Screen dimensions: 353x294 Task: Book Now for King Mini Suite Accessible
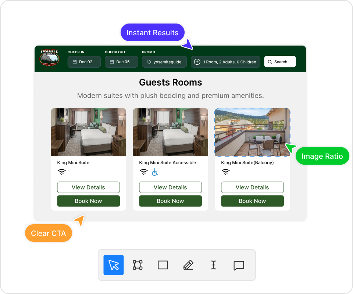click(170, 201)
